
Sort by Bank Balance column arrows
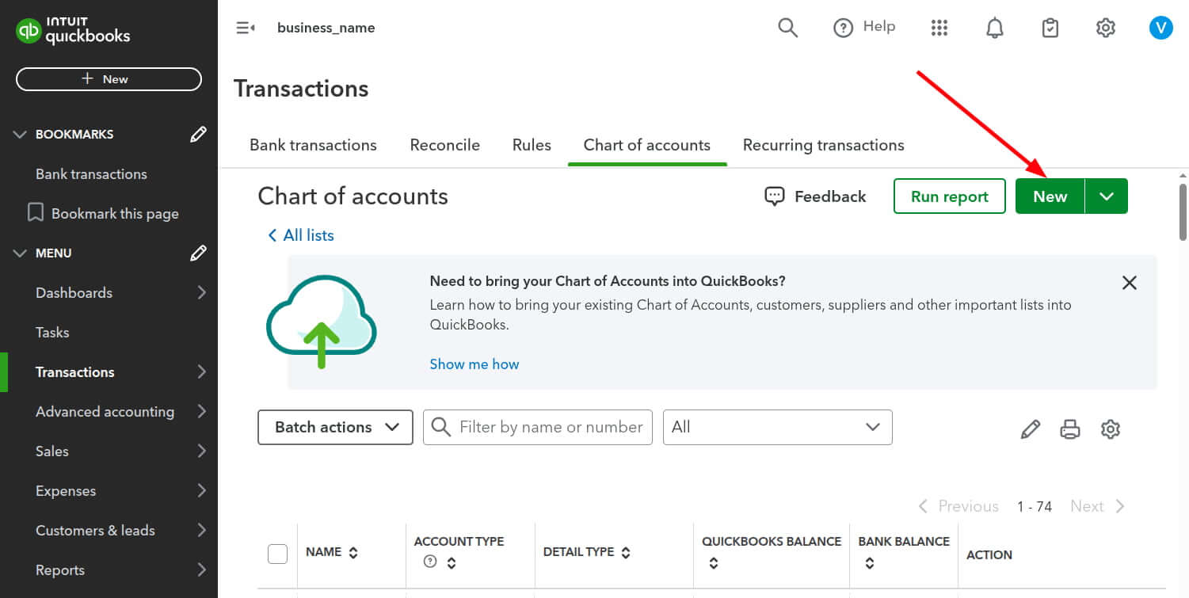(870, 563)
